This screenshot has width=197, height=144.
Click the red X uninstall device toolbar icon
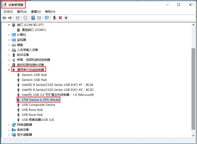tap(60, 18)
